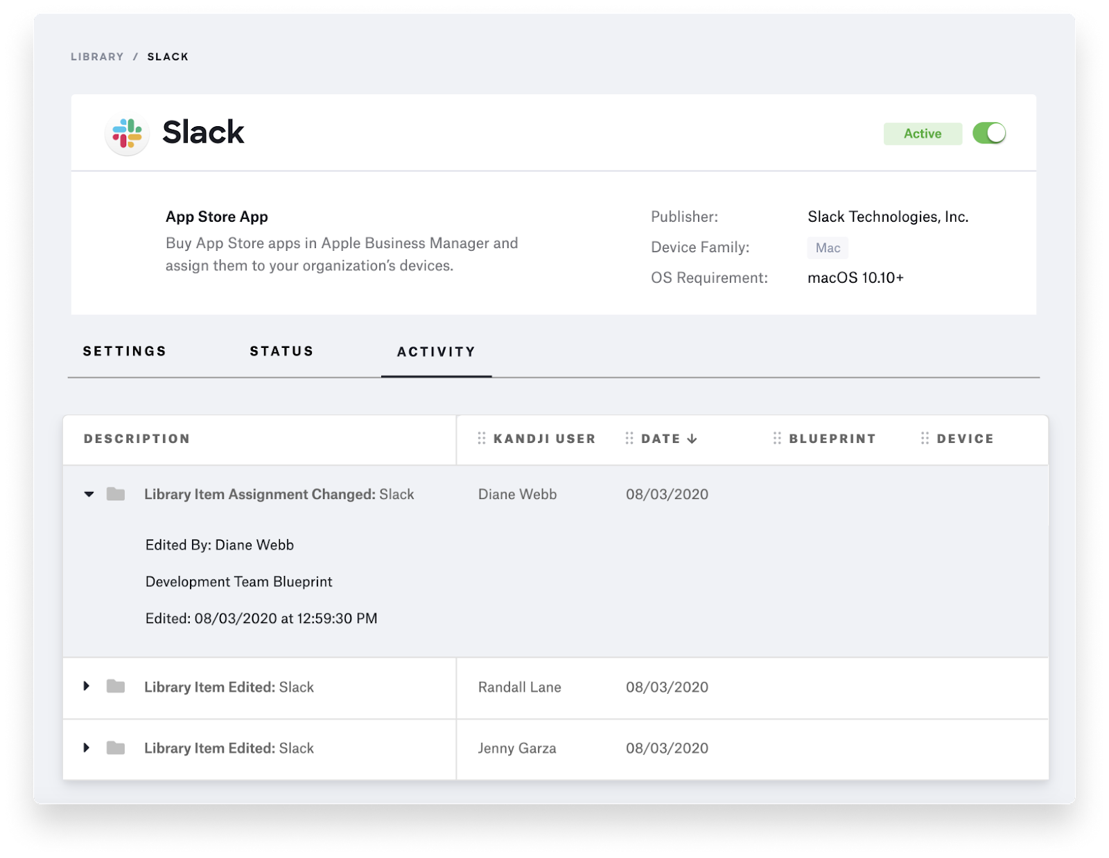Click the drag handle icon beside KANDJI USER

click(482, 438)
